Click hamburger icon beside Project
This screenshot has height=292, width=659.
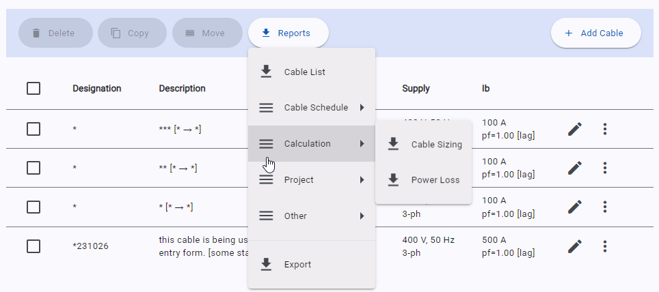tap(266, 180)
